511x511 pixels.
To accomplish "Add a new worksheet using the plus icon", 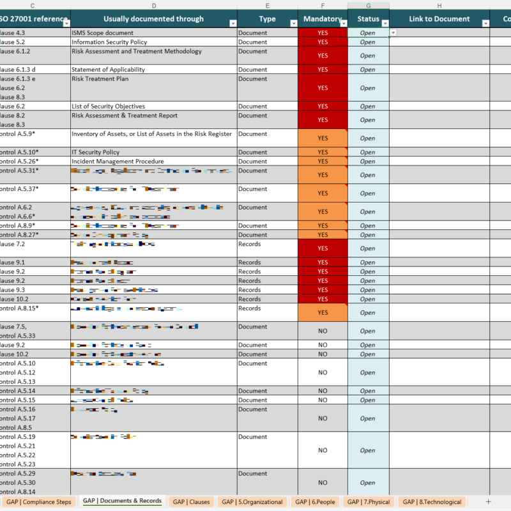I will 487,502.
